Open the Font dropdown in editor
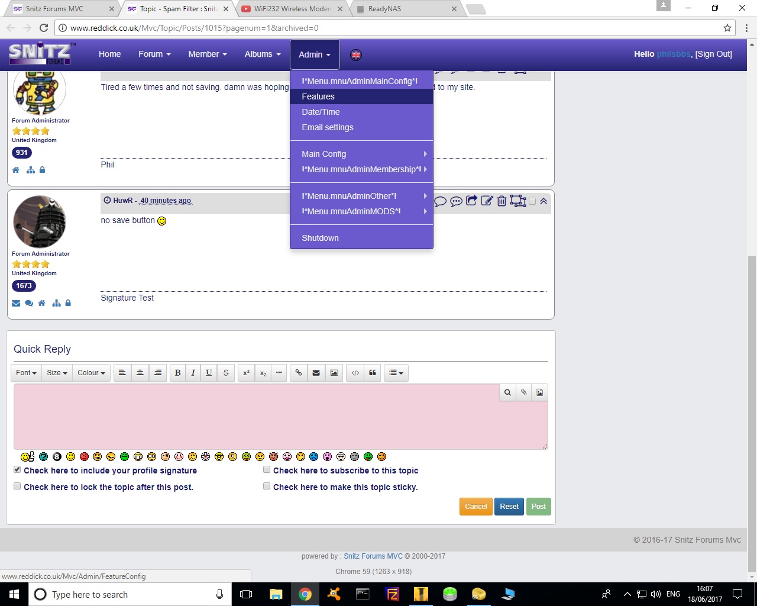 coord(26,373)
